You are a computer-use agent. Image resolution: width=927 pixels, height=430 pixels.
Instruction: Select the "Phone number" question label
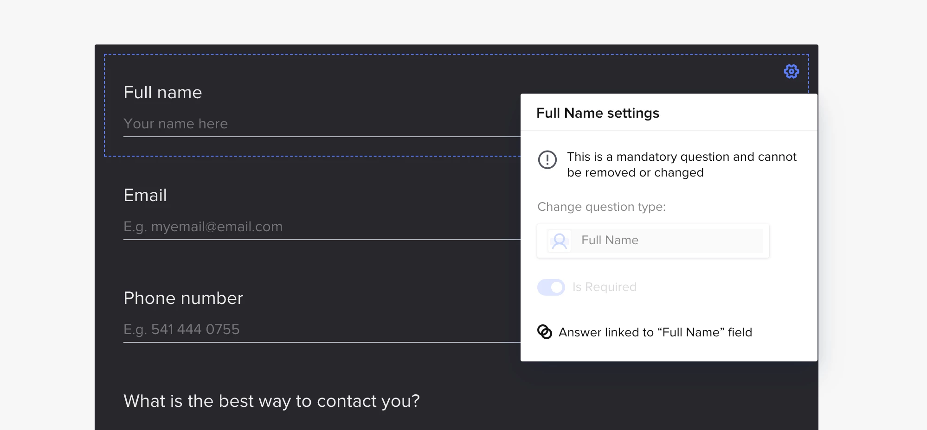[x=183, y=298]
